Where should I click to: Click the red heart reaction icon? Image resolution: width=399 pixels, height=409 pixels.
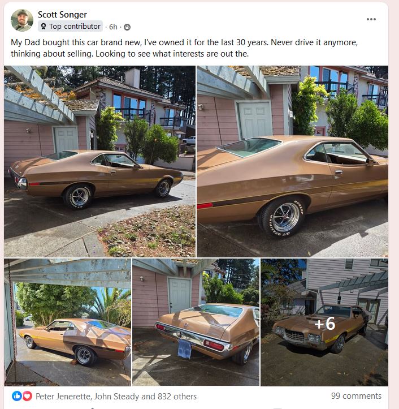point(27,396)
